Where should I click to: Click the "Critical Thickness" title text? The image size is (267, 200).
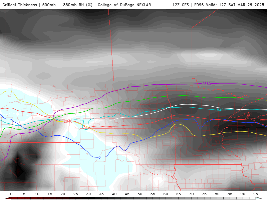click(20, 5)
